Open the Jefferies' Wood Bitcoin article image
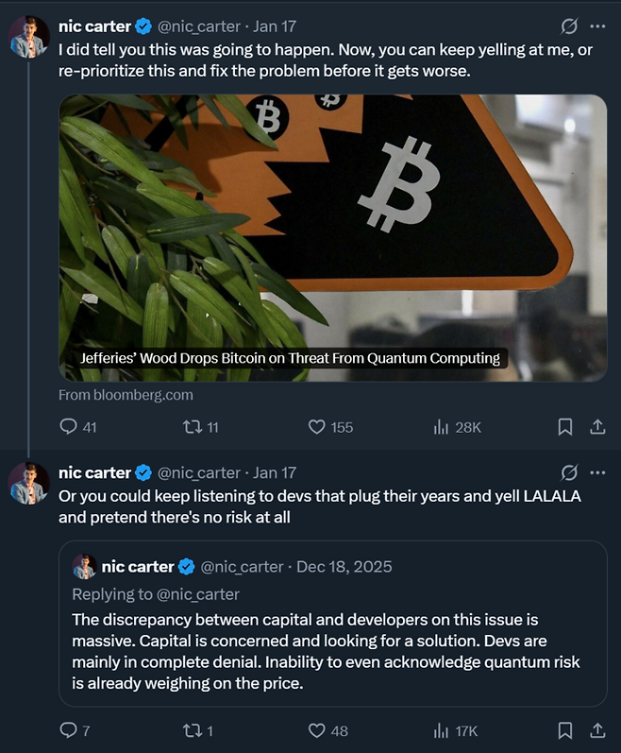The image size is (621, 753). 332,236
